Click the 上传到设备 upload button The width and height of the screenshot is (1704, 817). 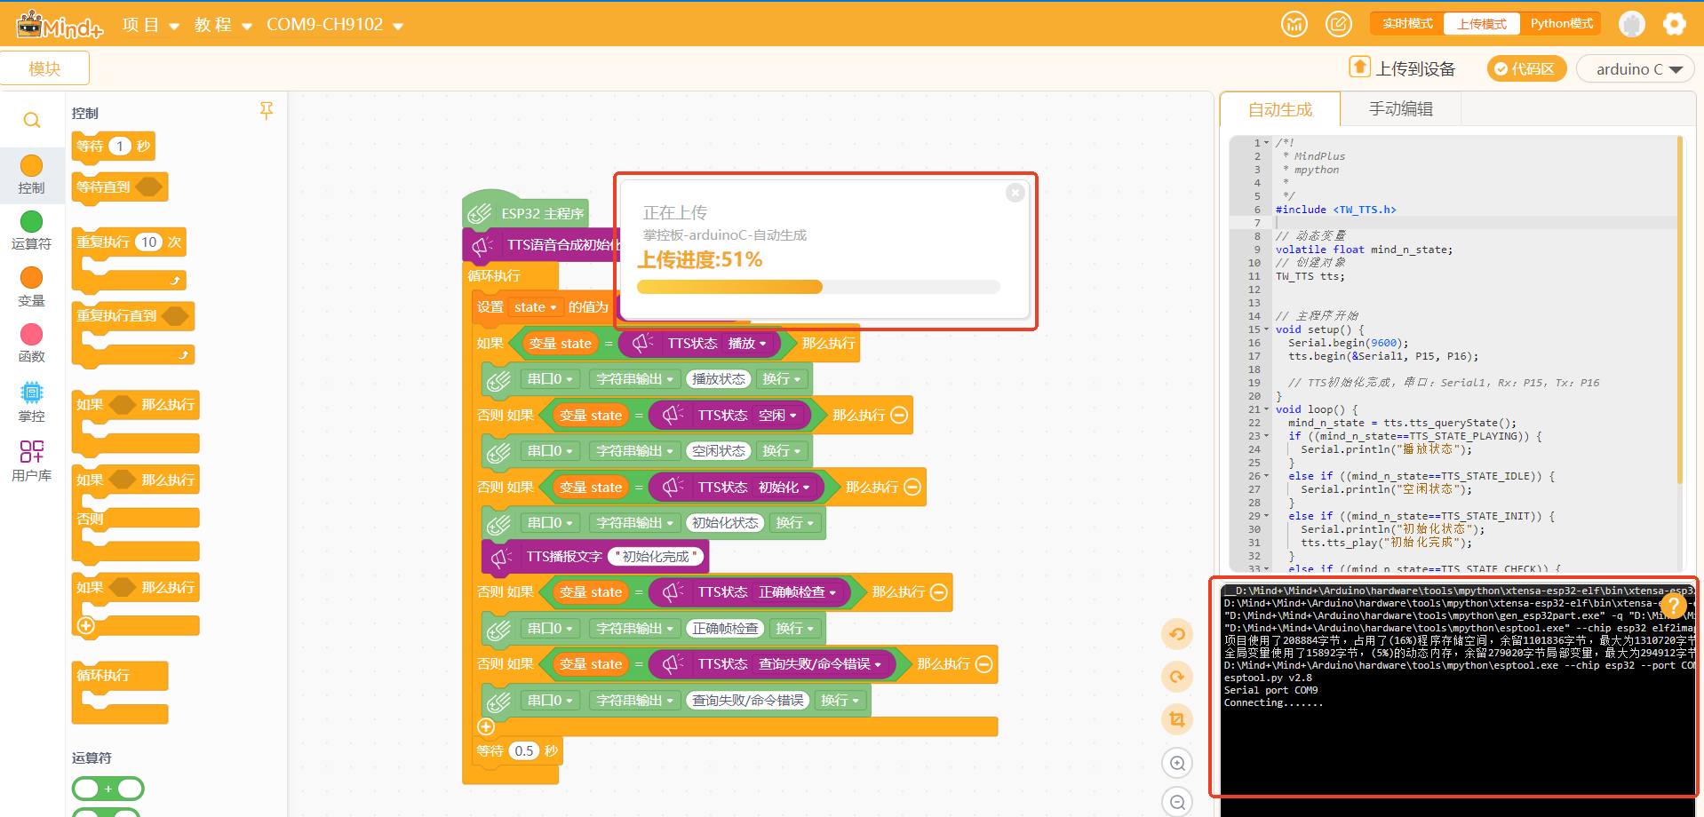coord(1402,68)
